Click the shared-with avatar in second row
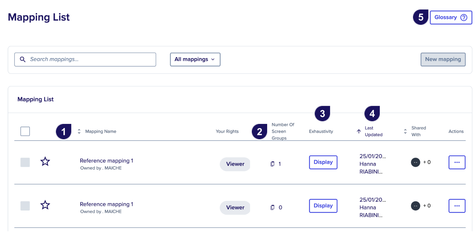 point(415,206)
